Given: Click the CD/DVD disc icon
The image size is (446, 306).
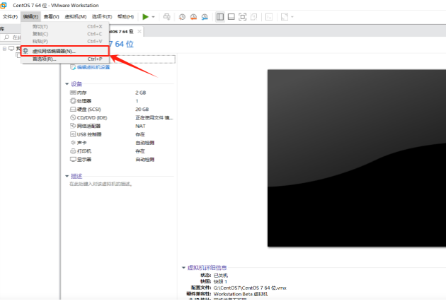Looking at the screenshot, I should (x=73, y=117).
